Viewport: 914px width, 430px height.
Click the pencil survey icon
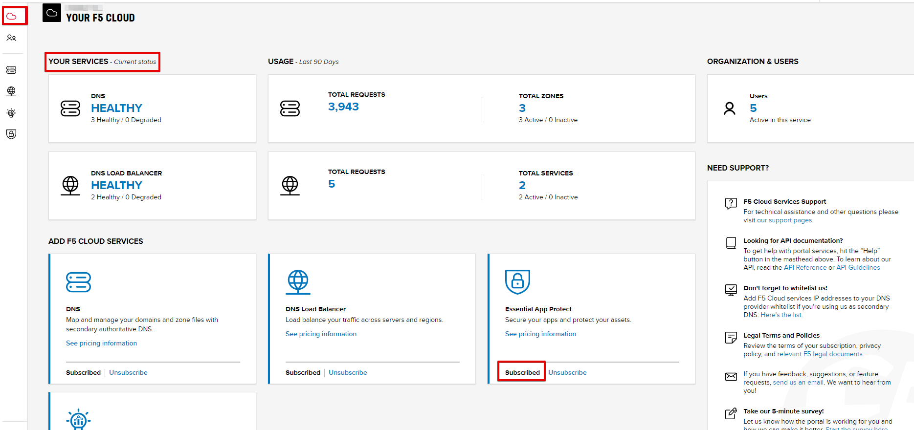click(x=731, y=413)
